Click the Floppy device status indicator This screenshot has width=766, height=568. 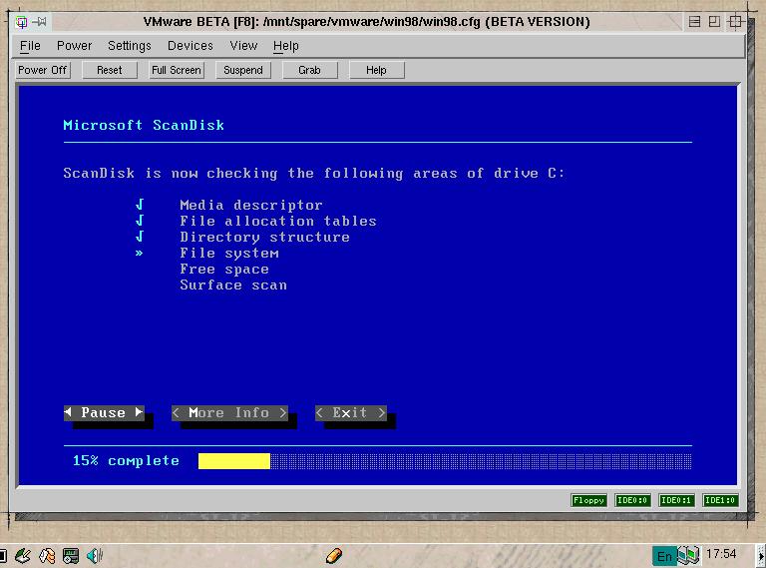[x=588, y=500]
